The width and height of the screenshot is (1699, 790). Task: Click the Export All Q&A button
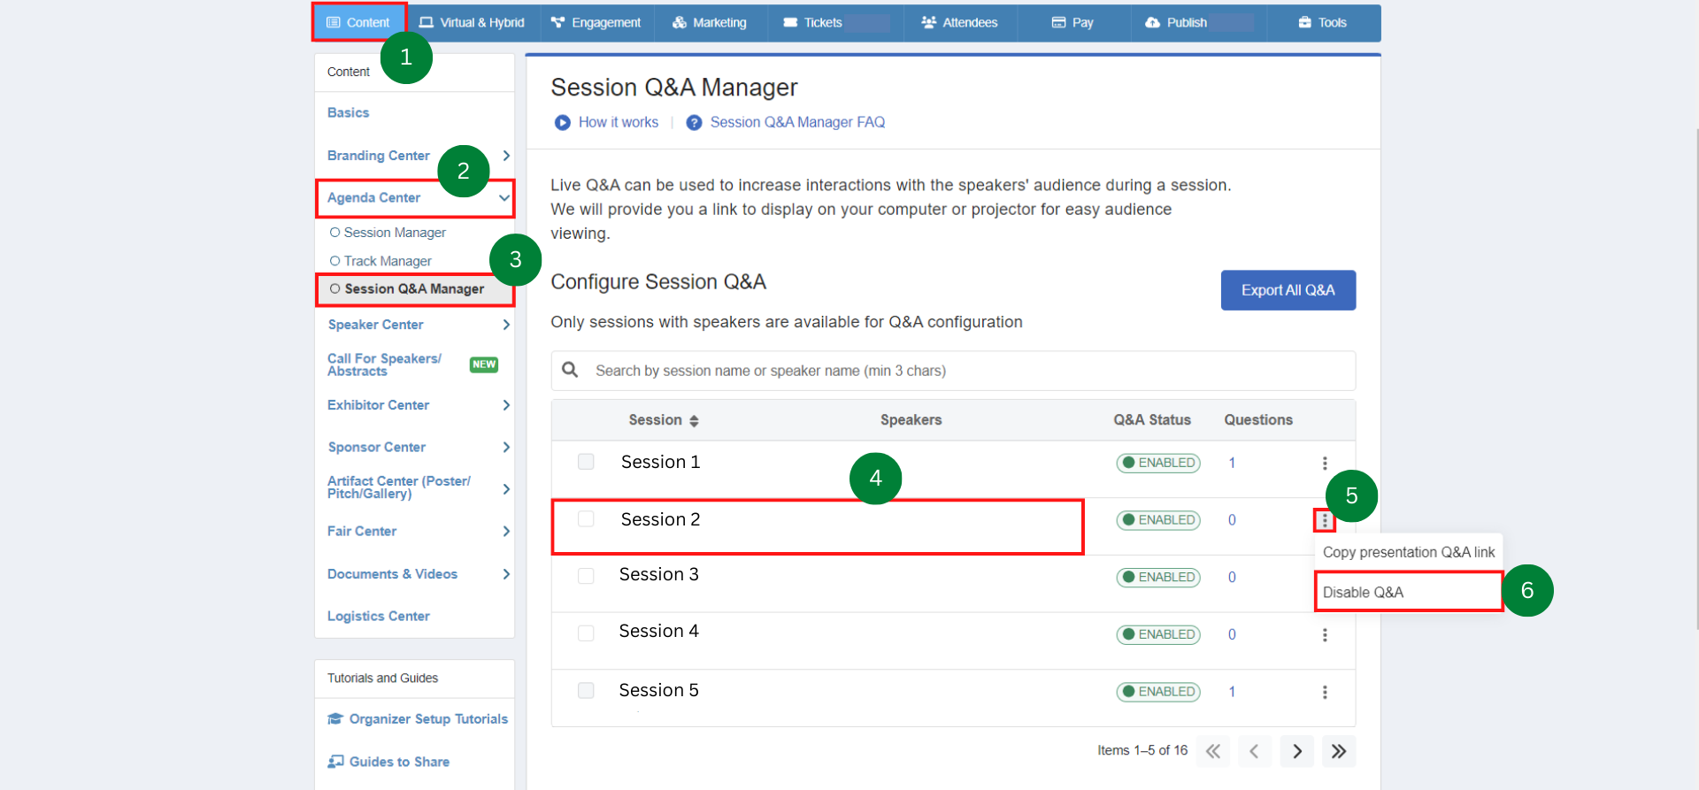[1288, 290]
